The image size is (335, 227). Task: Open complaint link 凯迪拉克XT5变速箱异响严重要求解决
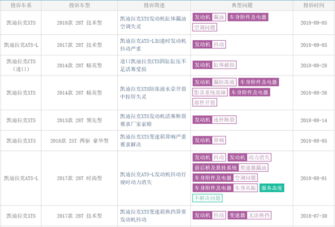point(153,140)
